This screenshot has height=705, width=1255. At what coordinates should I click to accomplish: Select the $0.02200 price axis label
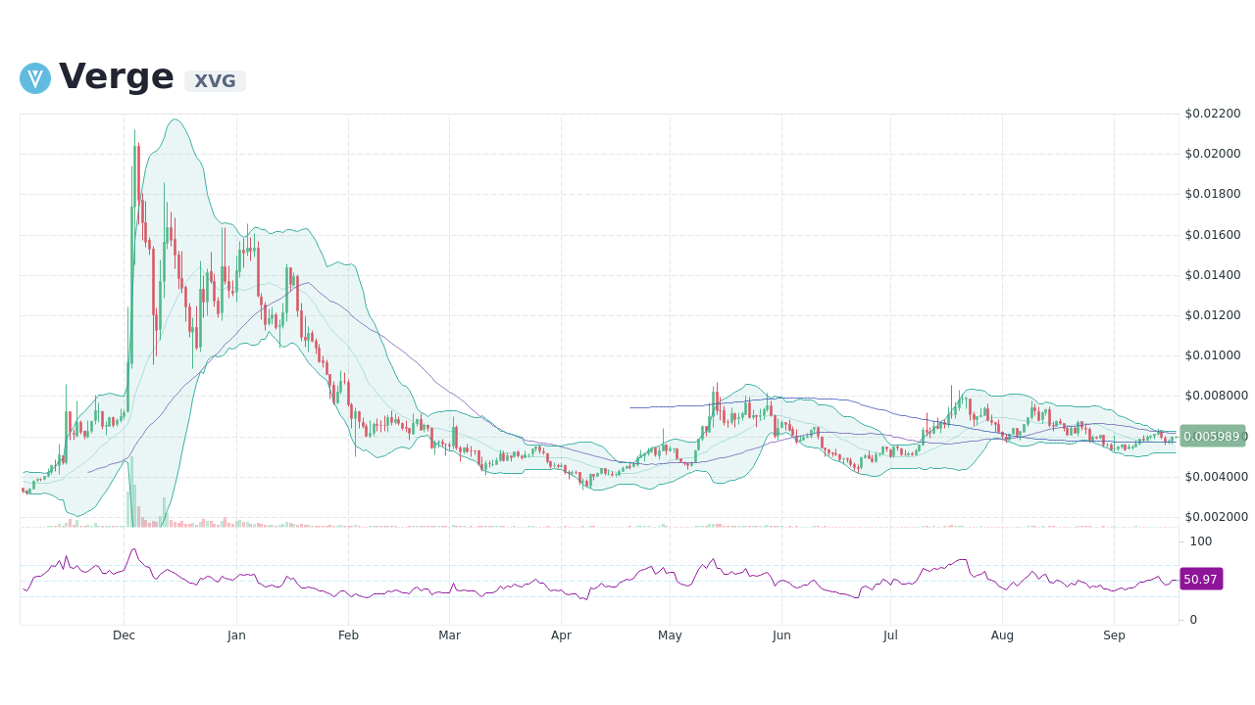point(1213,113)
